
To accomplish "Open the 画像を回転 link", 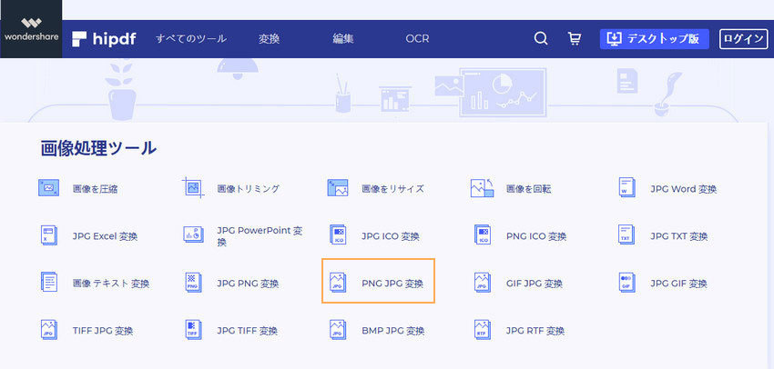I will (x=529, y=189).
